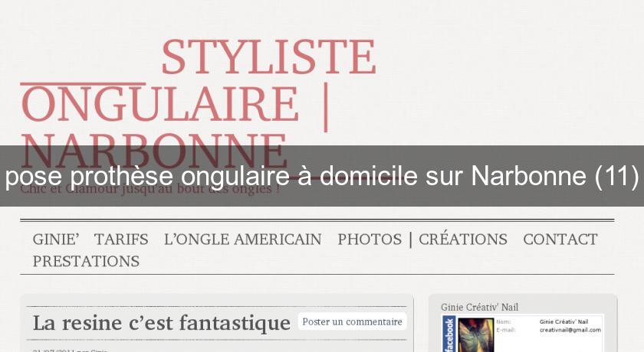Click the post date line under the title
Viewport: 644px width, 352px height.
(x=70, y=350)
